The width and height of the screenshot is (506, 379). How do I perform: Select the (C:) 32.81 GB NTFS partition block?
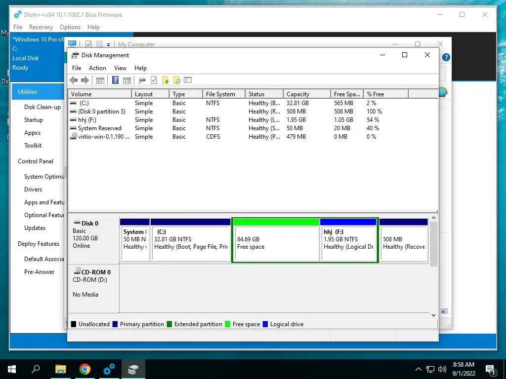pyautogui.click(x=190, y=240)
